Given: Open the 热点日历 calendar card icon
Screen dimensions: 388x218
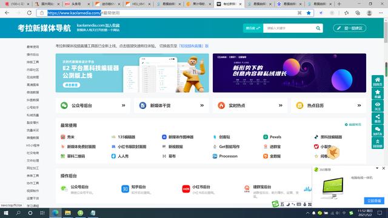Looking at the screenshot, I should (299, 105).
